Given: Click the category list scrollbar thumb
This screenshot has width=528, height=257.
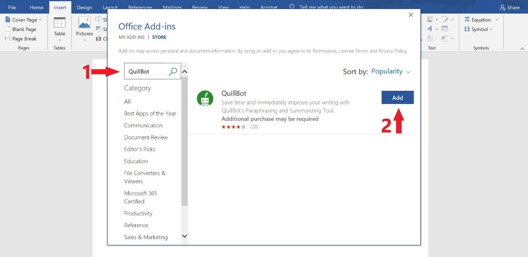Looking at the screenshot, I should pos(185,142).
